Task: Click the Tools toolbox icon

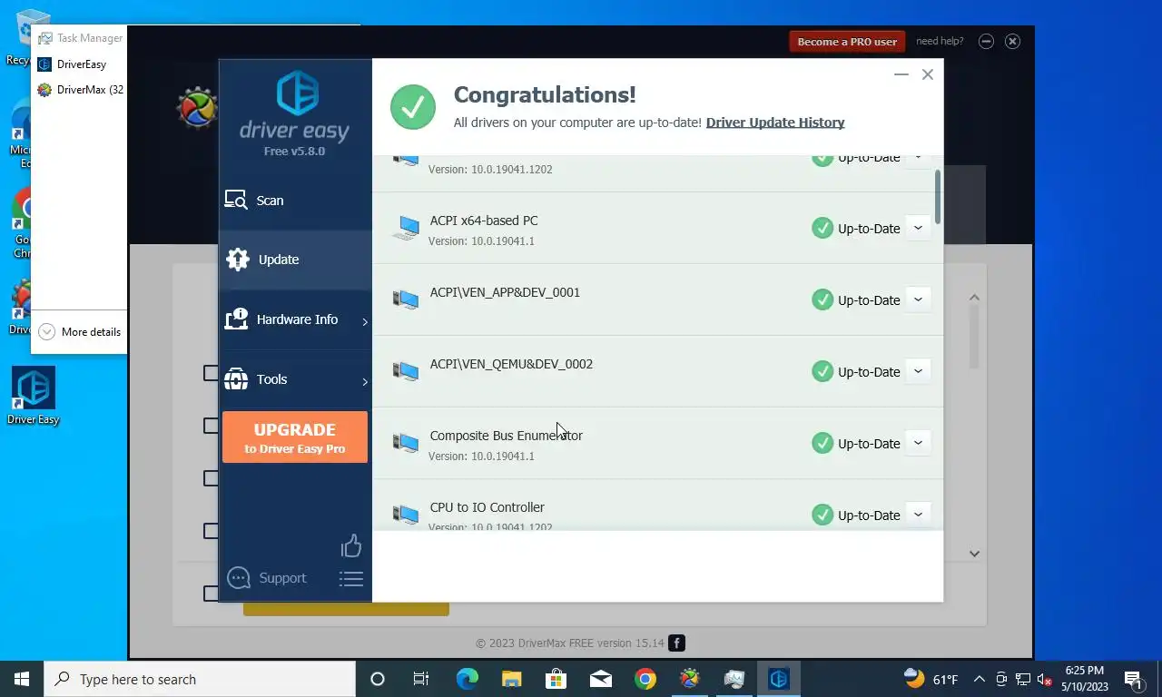Action: [x=236, y=379]
